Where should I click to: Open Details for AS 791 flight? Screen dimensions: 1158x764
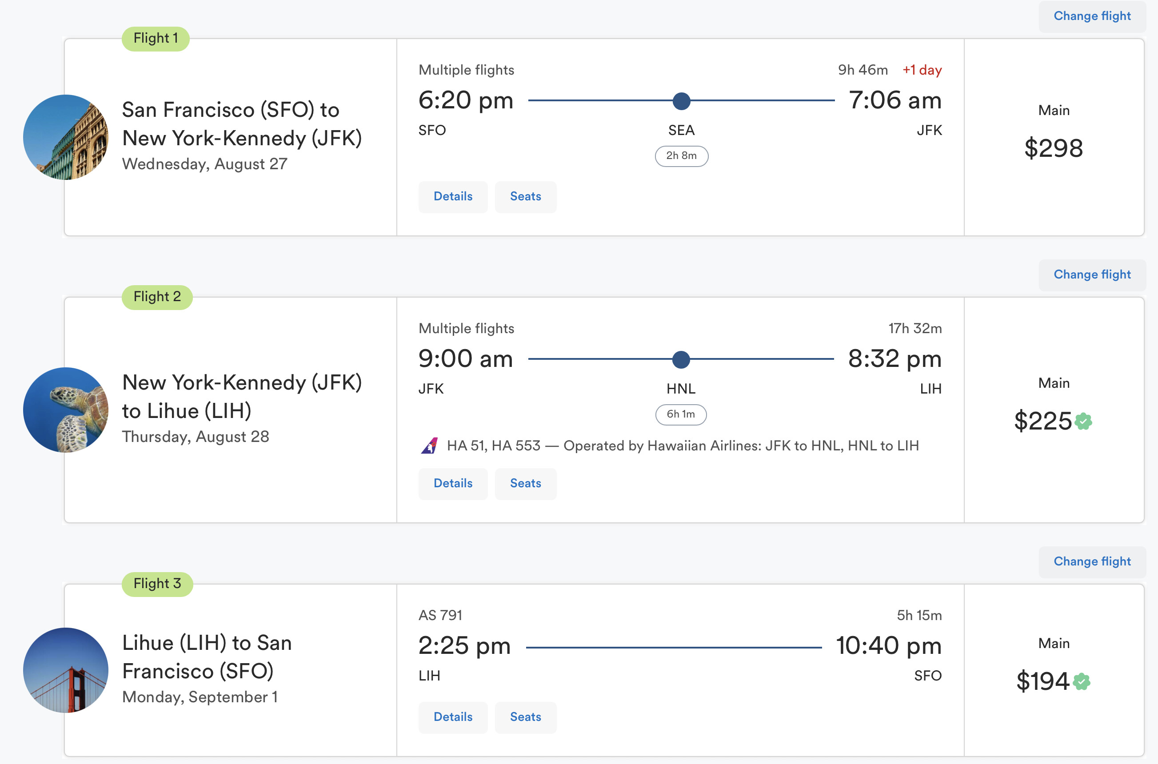(x=453, y=717)
